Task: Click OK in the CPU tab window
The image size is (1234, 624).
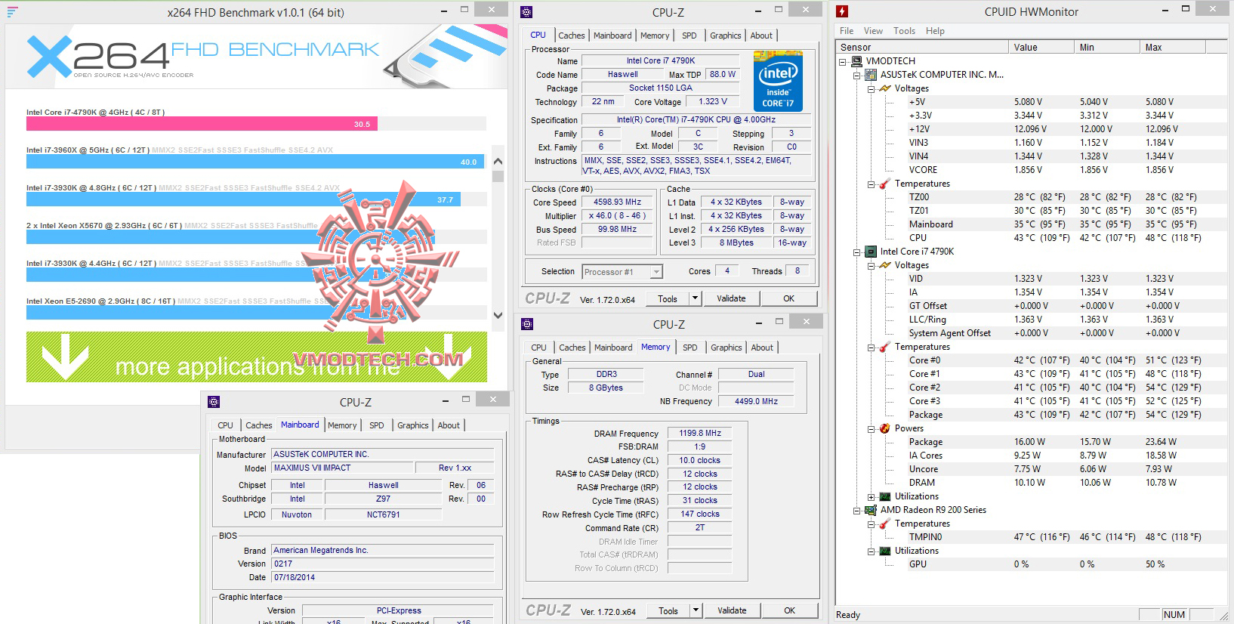Action: [x=788, y=298]
